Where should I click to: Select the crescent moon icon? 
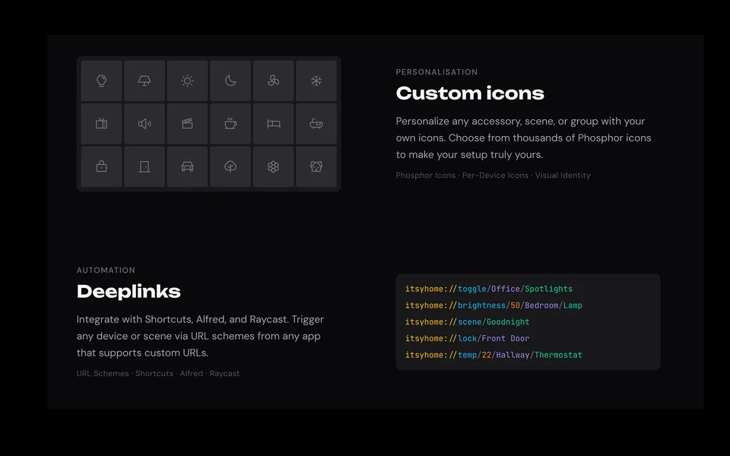[230, 81]
